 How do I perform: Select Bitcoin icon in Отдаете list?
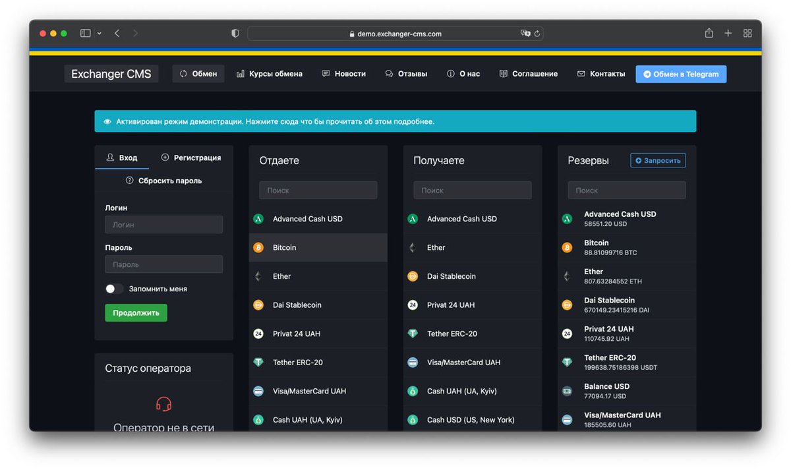[x=258, y=248]
